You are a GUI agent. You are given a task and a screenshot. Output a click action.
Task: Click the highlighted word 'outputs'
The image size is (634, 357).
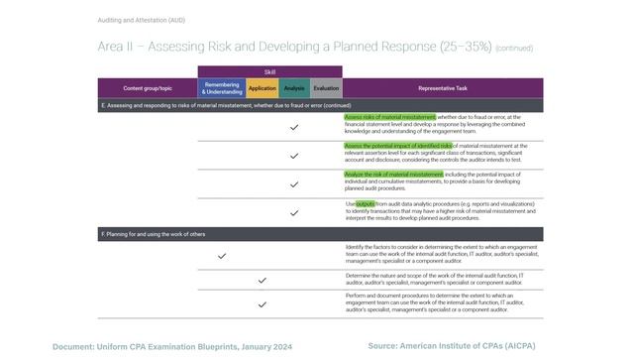point(366,204)
